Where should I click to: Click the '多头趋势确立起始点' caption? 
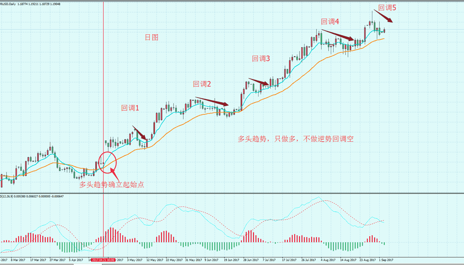pyautogui.click(x=111, y=185)
